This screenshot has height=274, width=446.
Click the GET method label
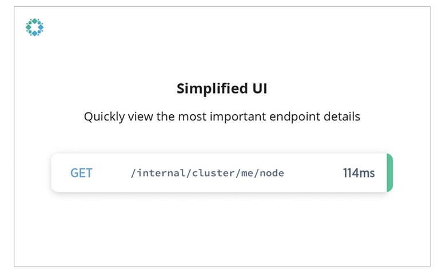81,173
